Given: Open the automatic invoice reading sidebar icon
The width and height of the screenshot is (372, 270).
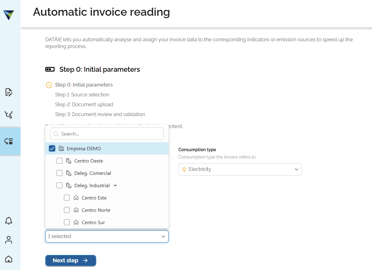Looking at the screenshot, I should [9, 141].
